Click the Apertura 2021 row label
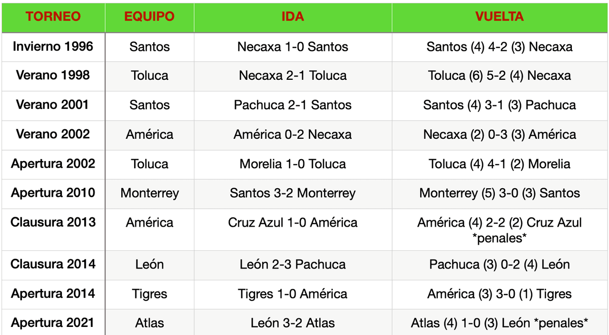 (53, 323)
